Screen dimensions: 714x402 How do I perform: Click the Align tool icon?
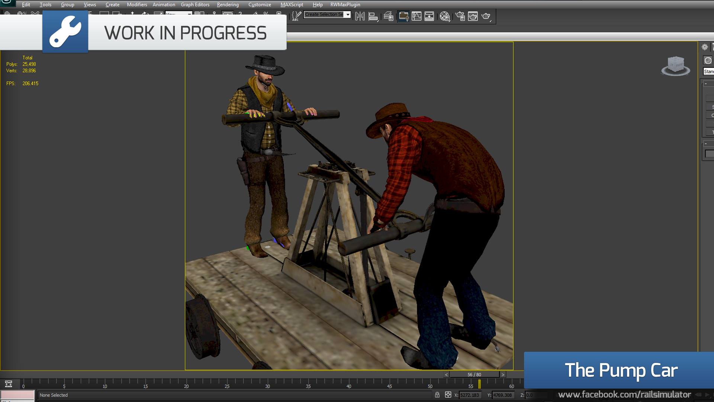[373, 16]
